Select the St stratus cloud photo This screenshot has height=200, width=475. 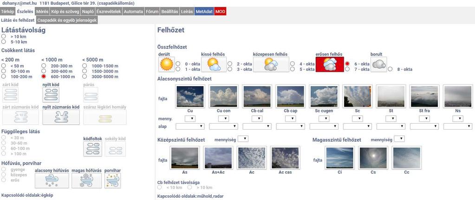point(391,96)
